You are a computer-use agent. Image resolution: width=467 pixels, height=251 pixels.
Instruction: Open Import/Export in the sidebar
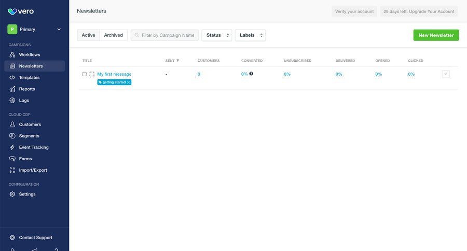tap(35, 170)
